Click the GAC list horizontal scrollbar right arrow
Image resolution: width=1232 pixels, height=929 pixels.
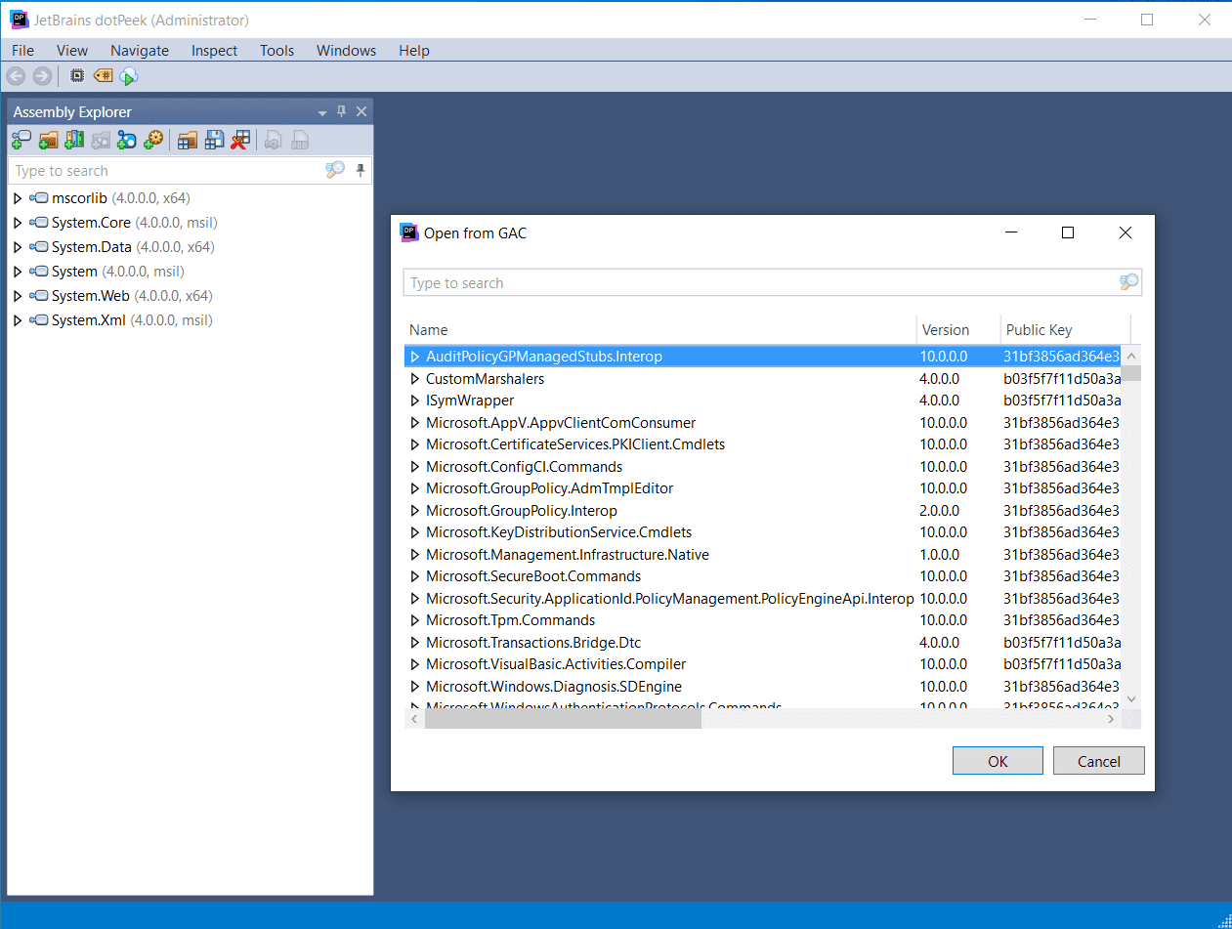coord(1111,719)
